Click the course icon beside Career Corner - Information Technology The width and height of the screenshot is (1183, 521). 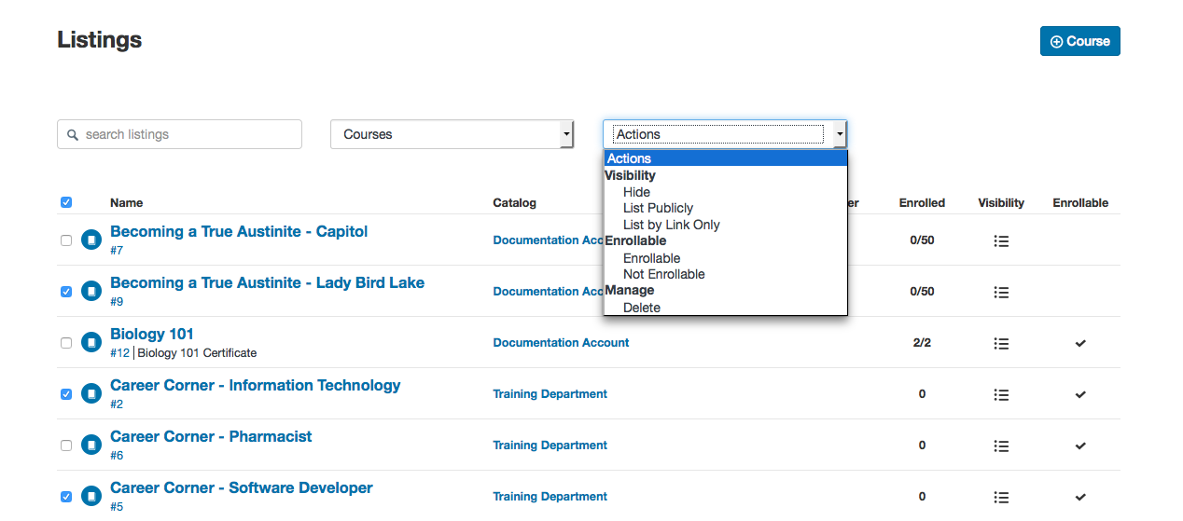pos(90,394)
